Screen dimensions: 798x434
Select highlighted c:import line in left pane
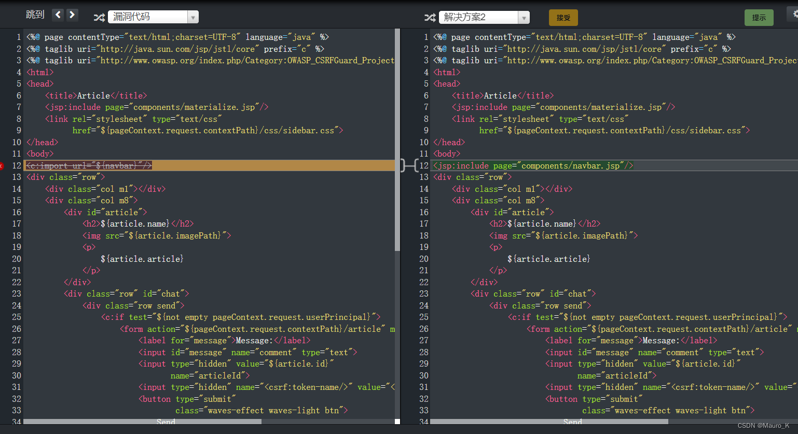[89, 166]
